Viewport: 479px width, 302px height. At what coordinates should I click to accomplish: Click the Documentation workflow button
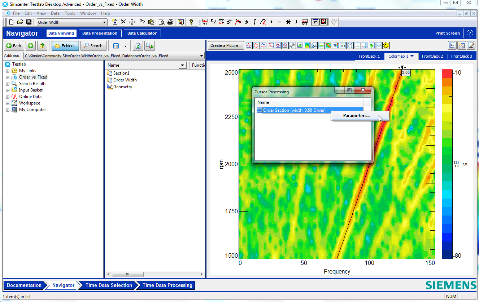tap(24, 285)
